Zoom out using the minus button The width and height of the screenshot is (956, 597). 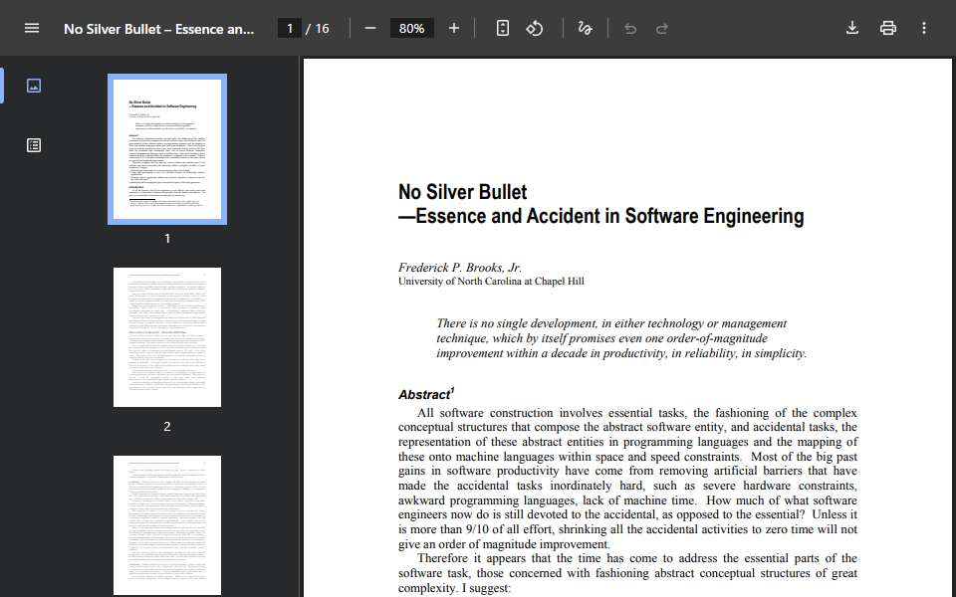(370, 28)
